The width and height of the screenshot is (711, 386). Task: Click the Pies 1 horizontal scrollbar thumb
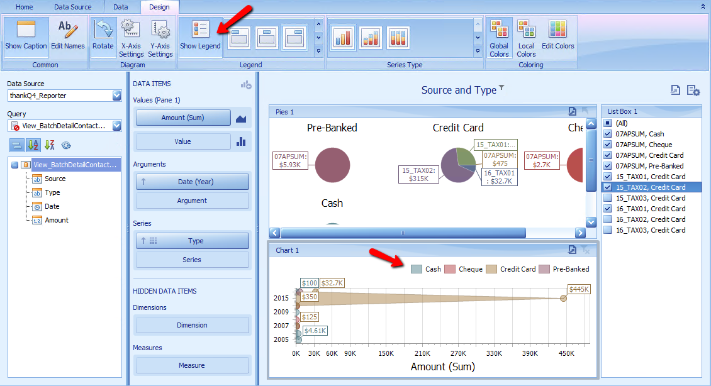coord(403,233)
